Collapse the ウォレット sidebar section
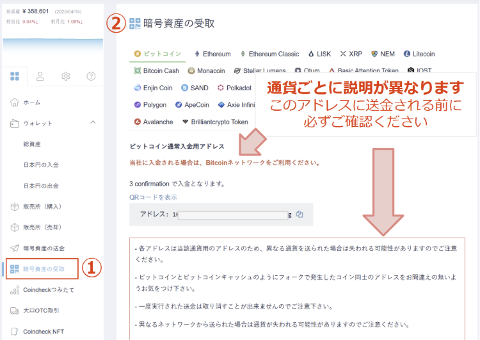Image resolution: width=480 pixels, height=340 pixels. click(92, 122)
